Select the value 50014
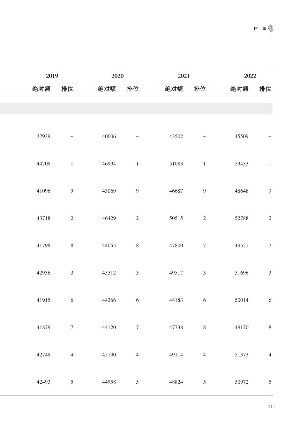 pyautogui.click(x=242, y=300)
